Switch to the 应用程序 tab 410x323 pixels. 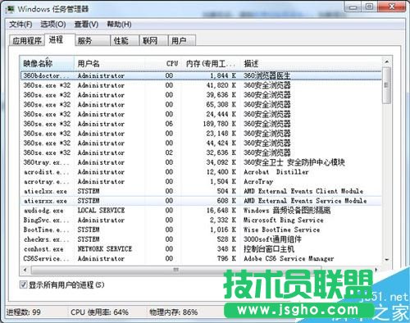coord(27,41)
